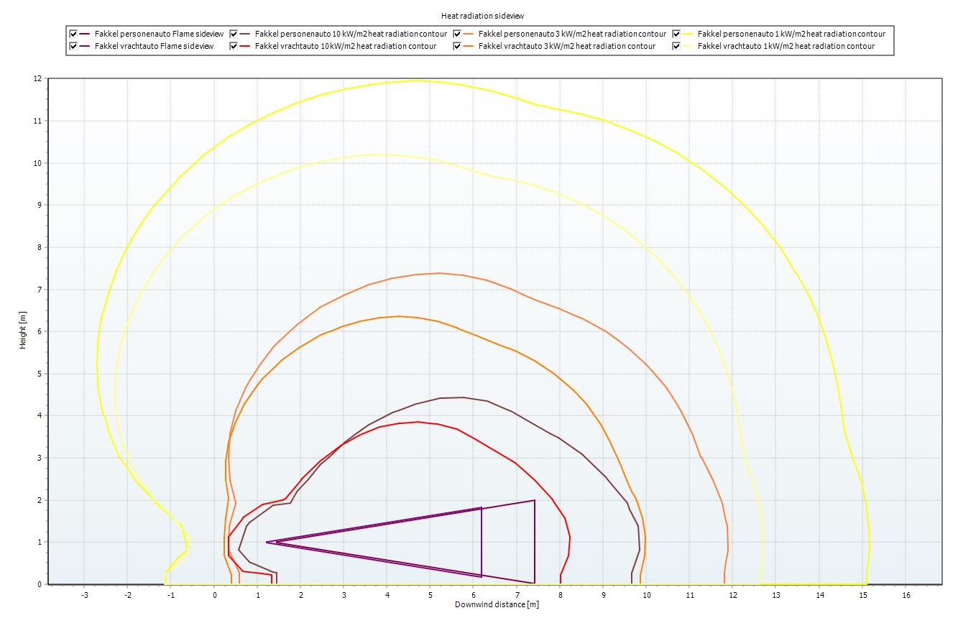958x618 pixels.
Task: Toggle Fakkel vrachtauto 10 kW/m2 contour checkbox
Action: pos(234,46)
